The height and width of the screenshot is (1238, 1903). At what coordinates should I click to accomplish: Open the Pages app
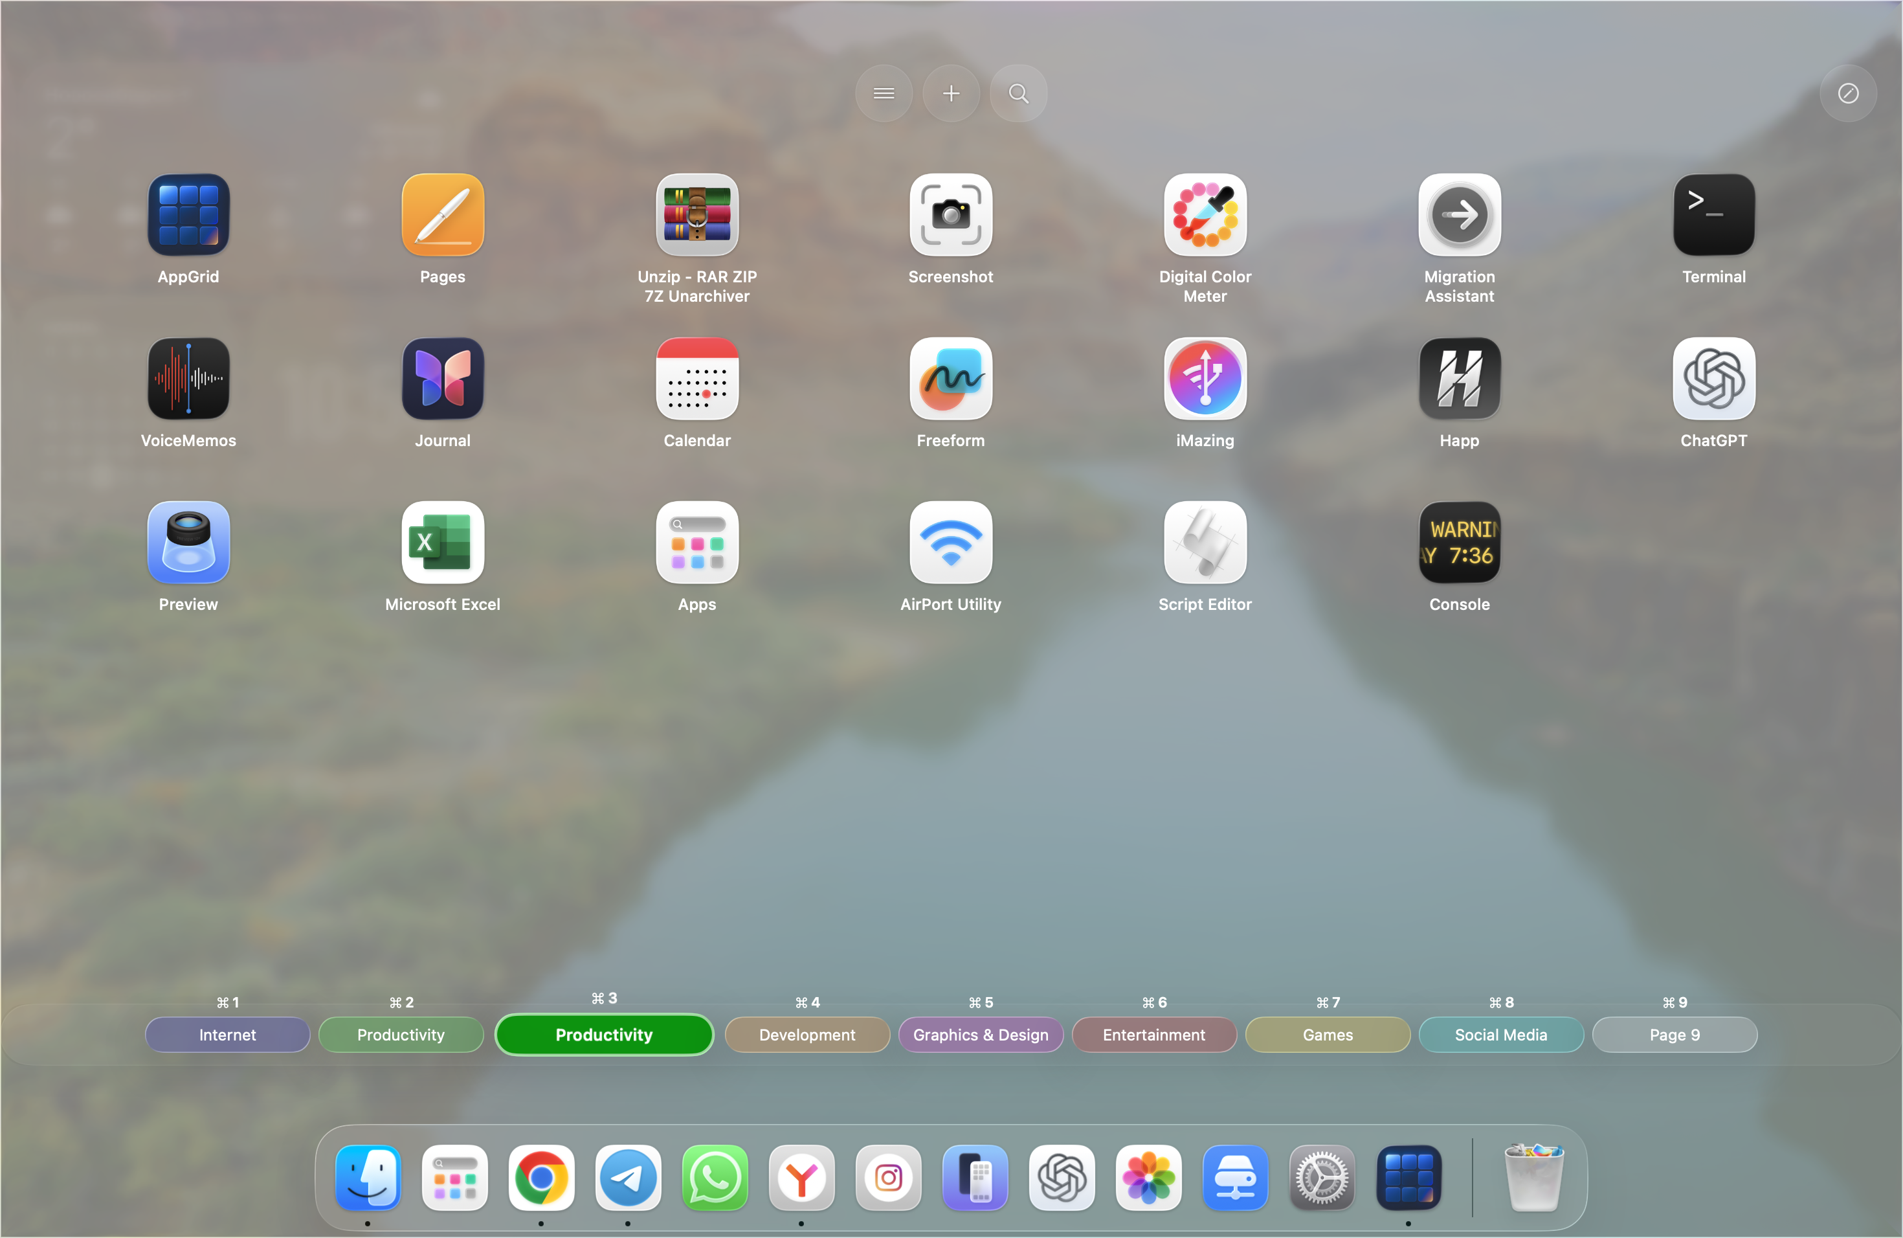tap(442, 214)
